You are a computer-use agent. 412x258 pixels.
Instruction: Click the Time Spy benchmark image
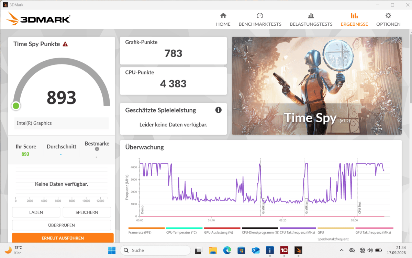coord(316,86)
